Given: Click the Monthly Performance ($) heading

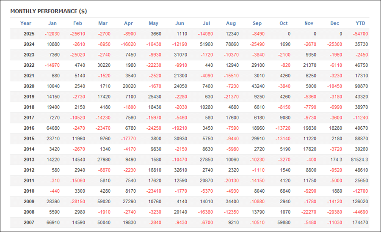Looking at the screenshot, I should click(x=48, y=11).
